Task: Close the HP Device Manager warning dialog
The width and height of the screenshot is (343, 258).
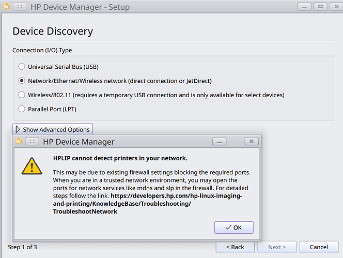Action: tap(252, 142)
